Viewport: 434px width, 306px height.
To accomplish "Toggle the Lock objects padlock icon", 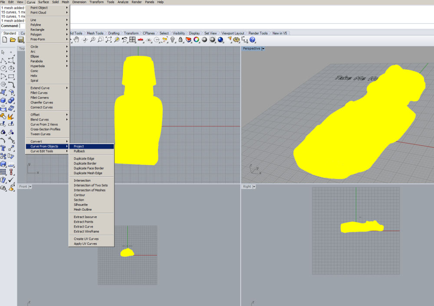I will (180, 40).
